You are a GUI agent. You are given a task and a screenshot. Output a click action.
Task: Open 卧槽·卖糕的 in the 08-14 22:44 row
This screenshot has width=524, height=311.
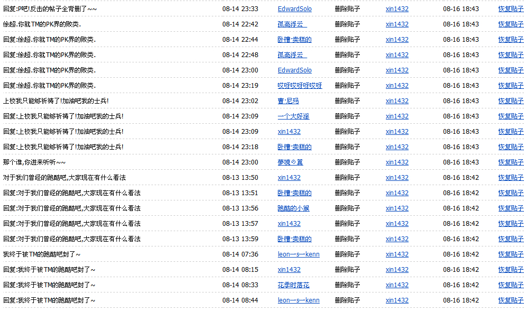(x=294, y=40)
